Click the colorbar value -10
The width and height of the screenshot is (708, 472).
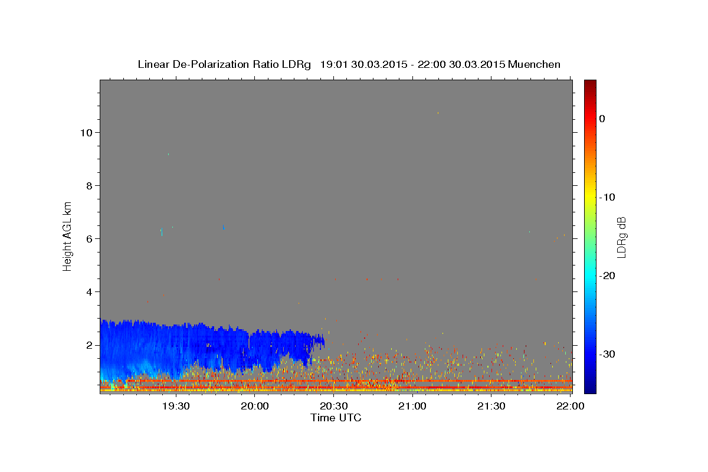[x=608, y=197]
